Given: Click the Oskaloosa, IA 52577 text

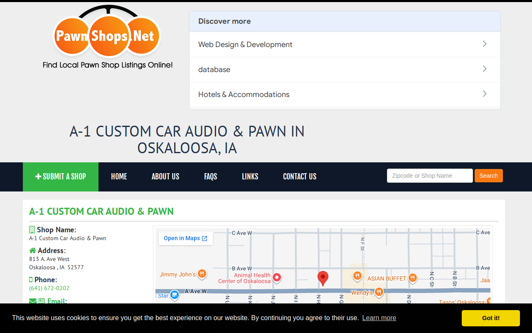Looking at the screenshot, I should click(57, 267).
